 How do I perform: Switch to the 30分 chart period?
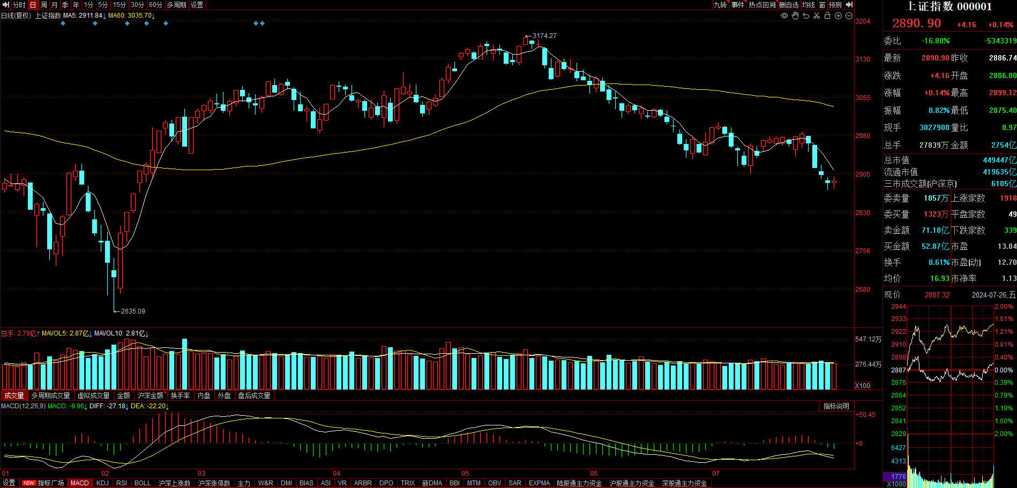click(138, 5)
